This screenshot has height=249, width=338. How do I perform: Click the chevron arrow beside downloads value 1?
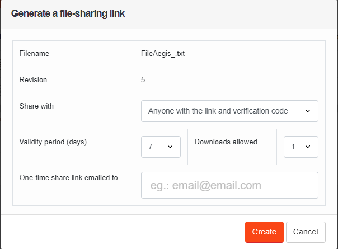point(308,147)
